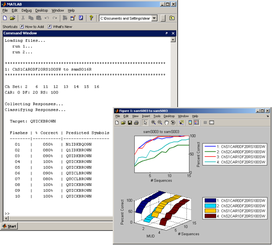Select the Zoom Out magnifier tool

pos(160,123)
